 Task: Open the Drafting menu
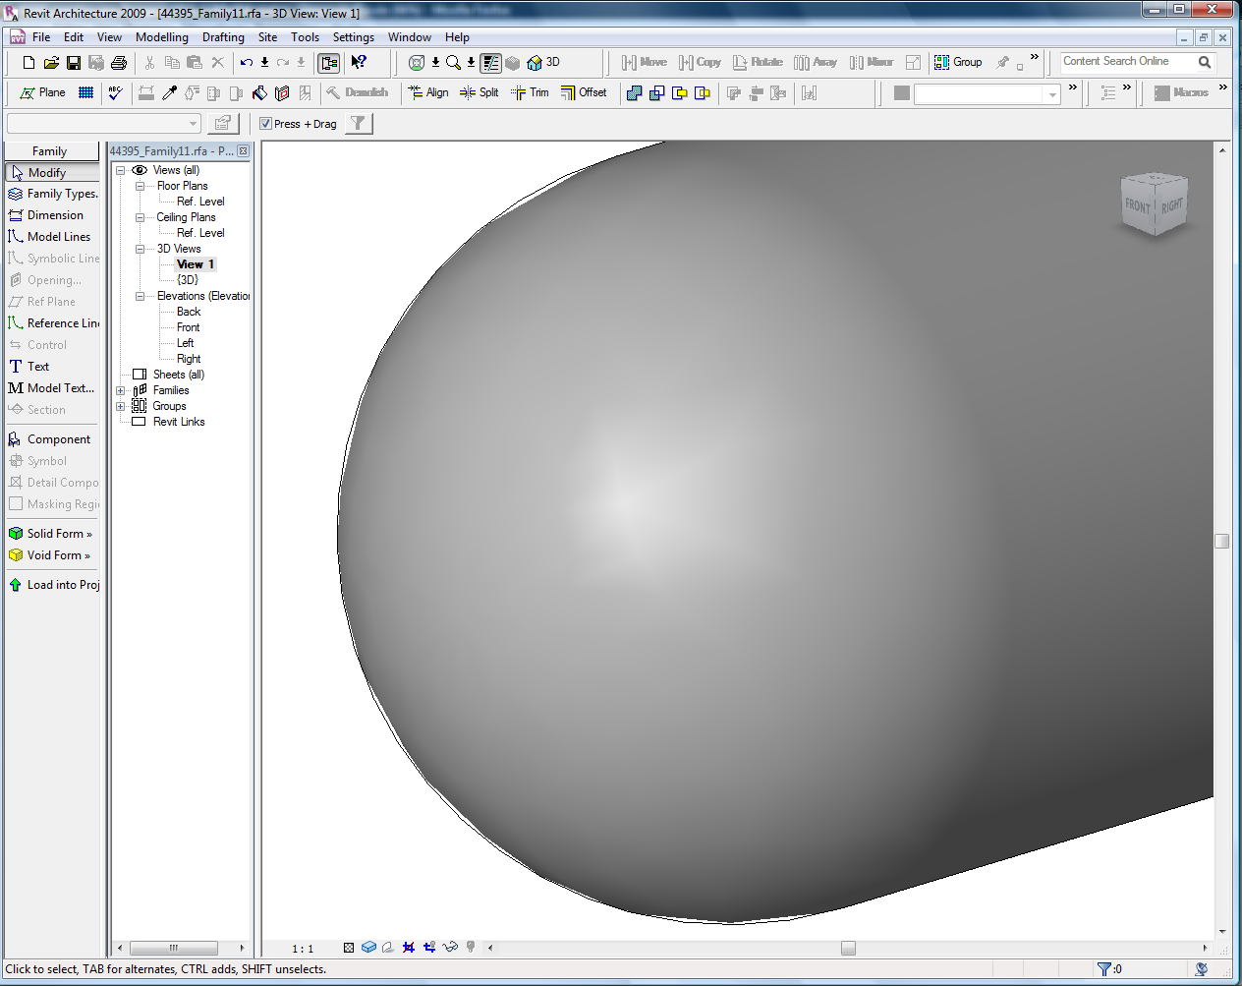coord(223,37)
